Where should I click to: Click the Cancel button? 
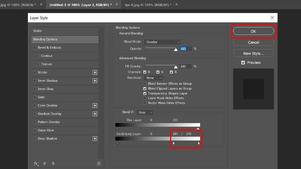[253, 42]
